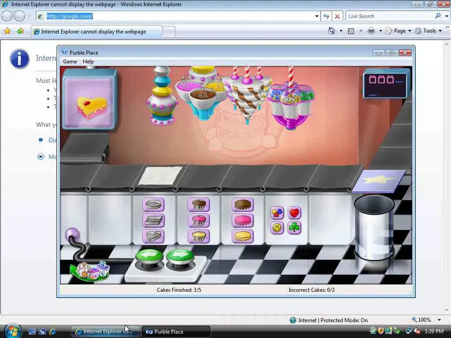The image size is (451, 338).
Task: Click the RSS feeds icon
Action: (x=351, y=31)
